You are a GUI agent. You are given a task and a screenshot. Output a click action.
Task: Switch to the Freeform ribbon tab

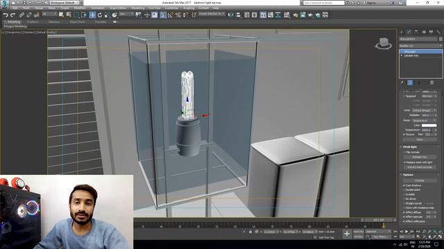[33, 22]
